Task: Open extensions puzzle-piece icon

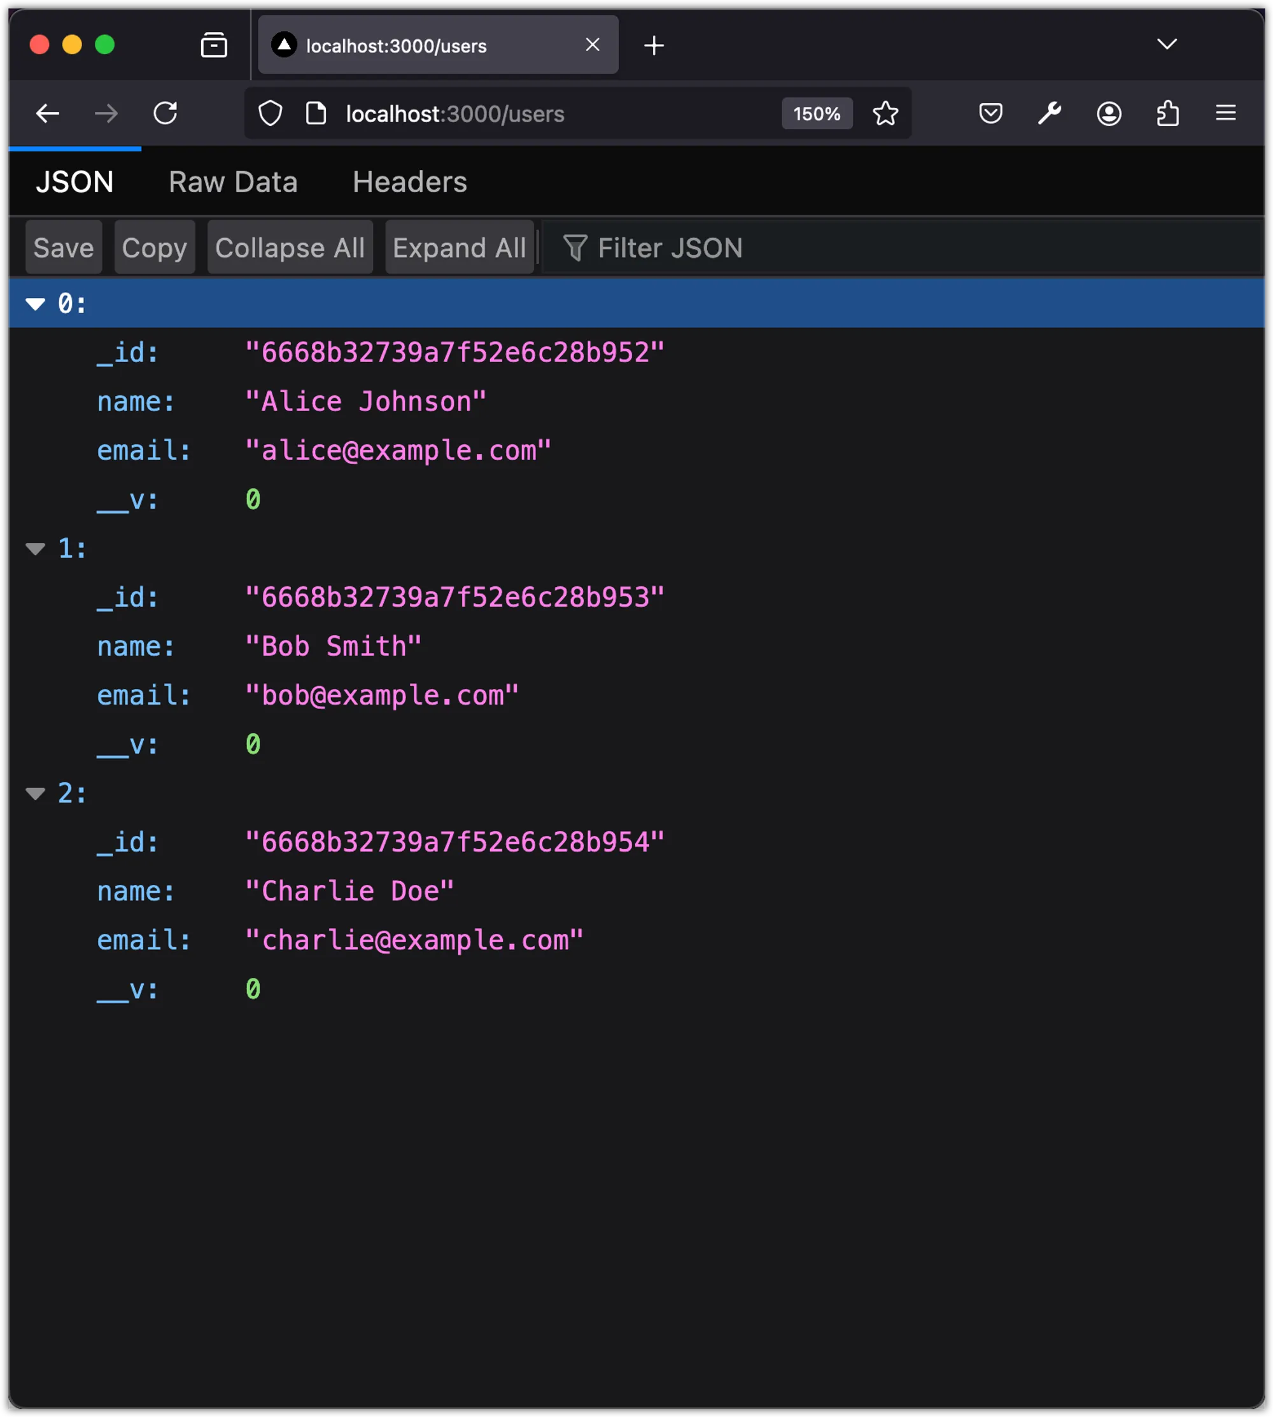Action: point(1167,113)
